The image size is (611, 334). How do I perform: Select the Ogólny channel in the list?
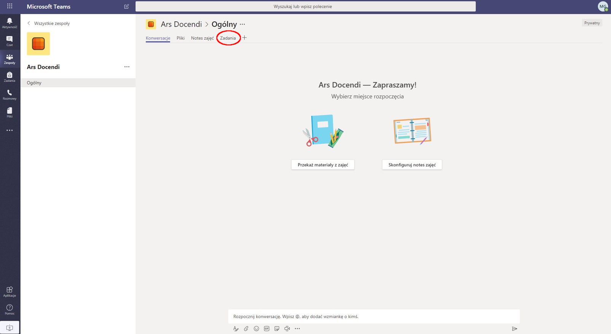[x=78, y=83]
